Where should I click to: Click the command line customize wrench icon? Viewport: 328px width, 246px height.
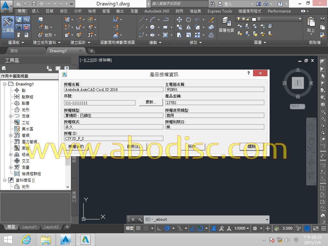[x=140, y=219]
